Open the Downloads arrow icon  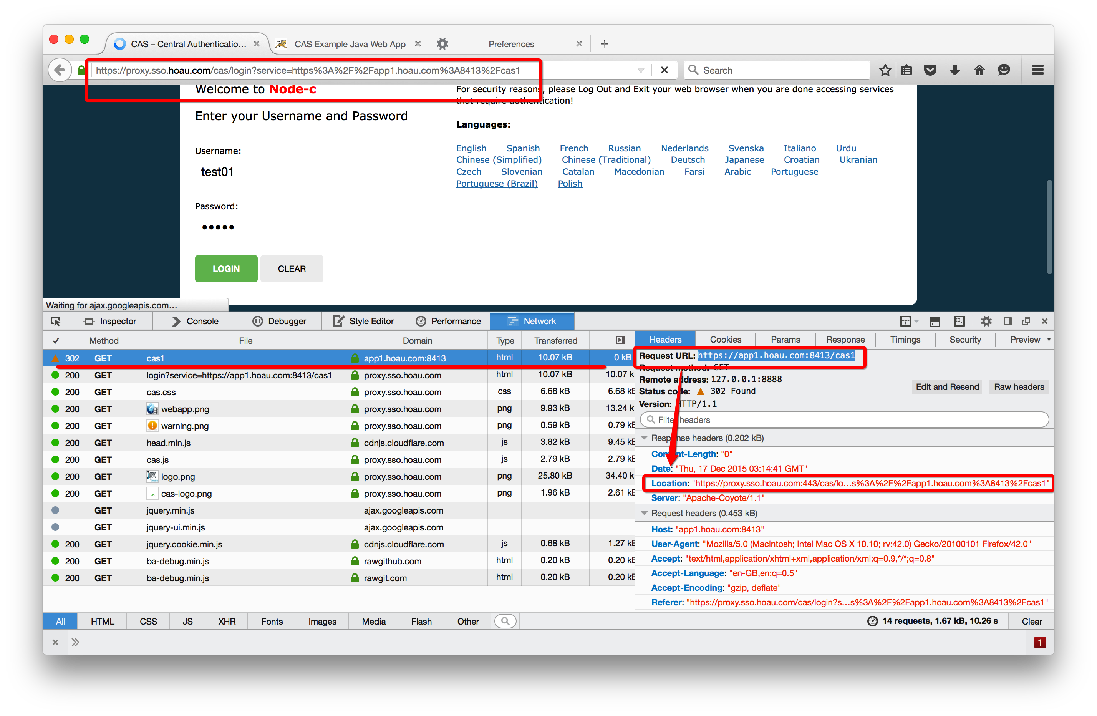[x=954, y=70]
